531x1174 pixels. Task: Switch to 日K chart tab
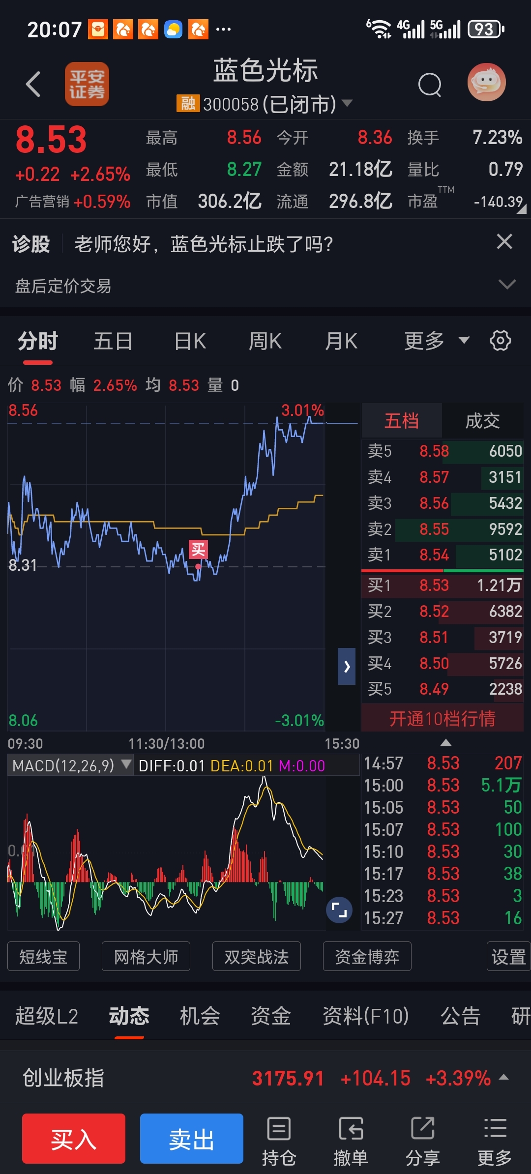pyautogui.click(x=190, y=341)
